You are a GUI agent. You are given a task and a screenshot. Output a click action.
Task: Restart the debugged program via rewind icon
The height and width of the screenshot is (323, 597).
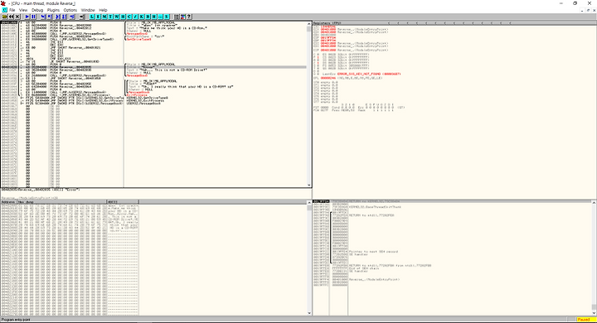coord(11,17)
